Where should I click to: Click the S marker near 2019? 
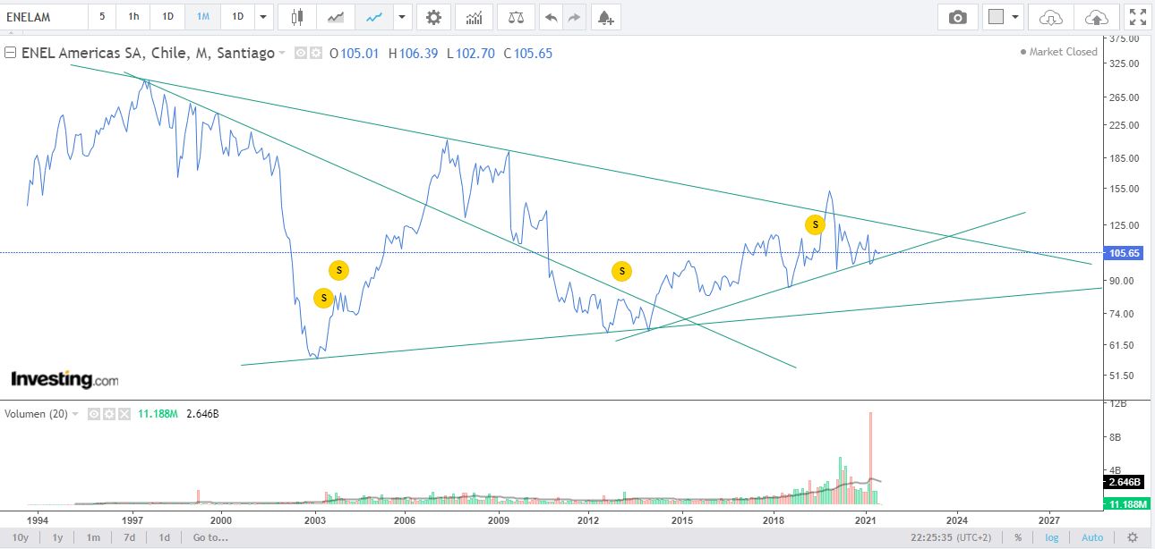click(x=815, y=224)
